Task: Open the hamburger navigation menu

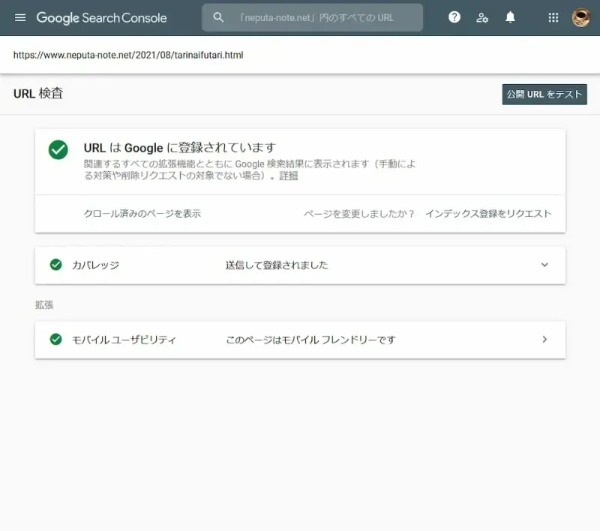Action: (x=20, y=17)
